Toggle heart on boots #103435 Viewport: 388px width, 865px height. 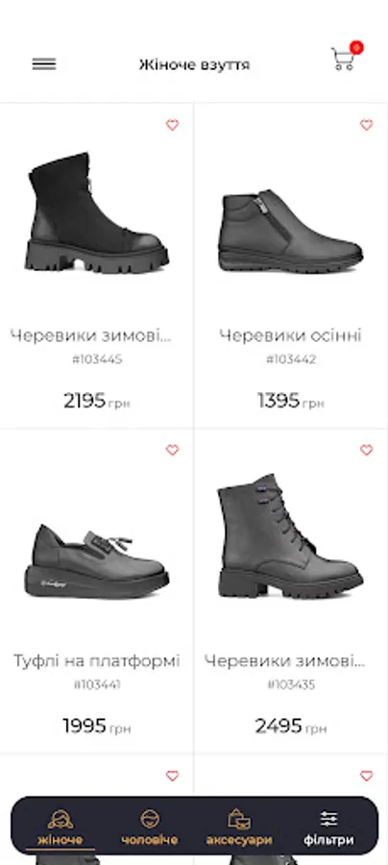[367, 450]
